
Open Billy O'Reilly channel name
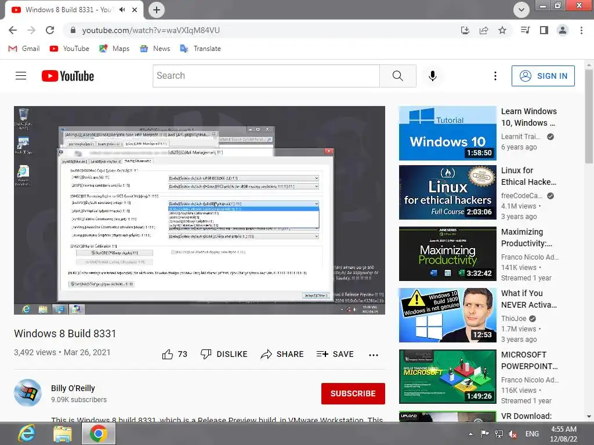click(x=73, y=388)
